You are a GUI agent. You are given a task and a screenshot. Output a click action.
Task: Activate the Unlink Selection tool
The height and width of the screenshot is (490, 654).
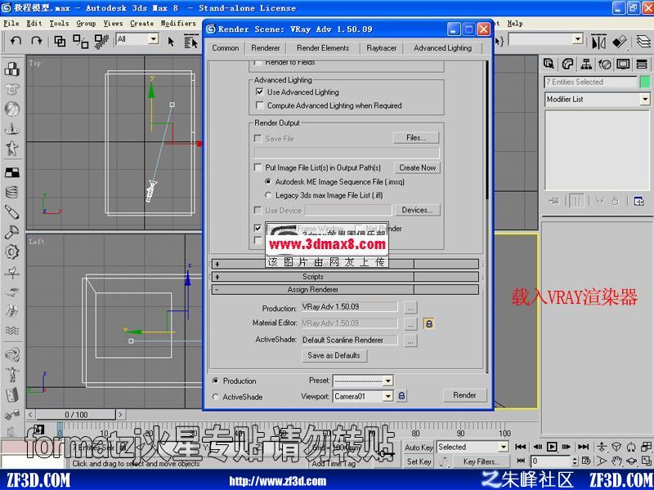pos(80,41)
